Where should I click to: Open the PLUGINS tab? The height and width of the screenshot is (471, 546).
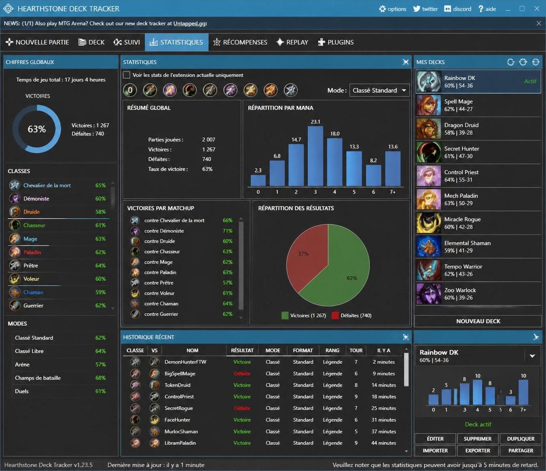pos(336,42)
